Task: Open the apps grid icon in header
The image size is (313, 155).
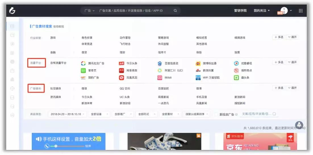Action: 301,11
